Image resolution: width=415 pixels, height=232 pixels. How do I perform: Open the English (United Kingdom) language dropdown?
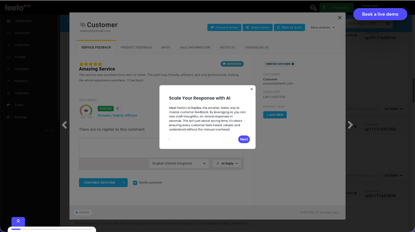click(x=179, y=163)
